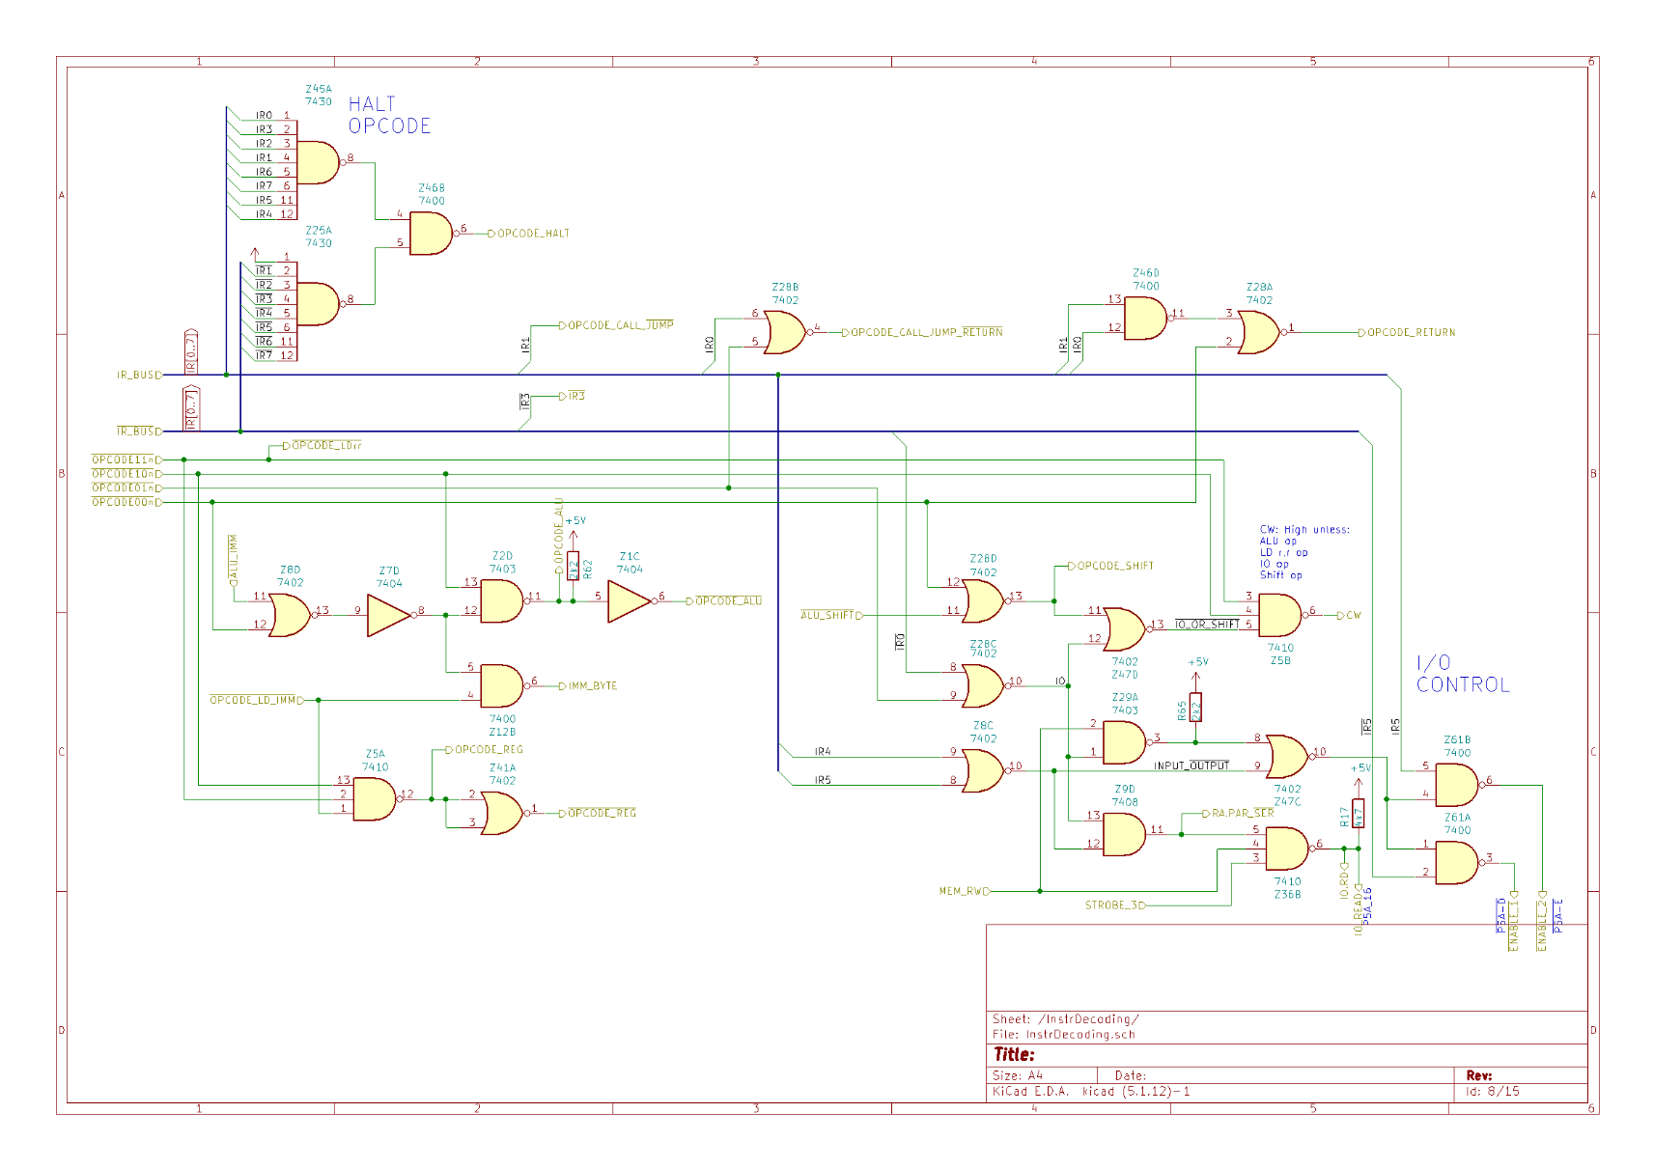Select resistor R62 under the +5V symbol
Viewport: 1654px width, 1169px height.
point(573,570)
